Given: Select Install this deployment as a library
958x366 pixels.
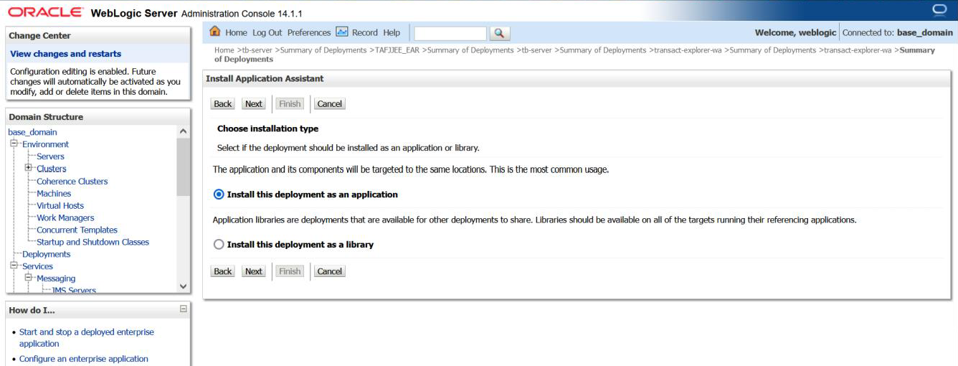Looking at the screenshot, I should [x=219, y=245].
